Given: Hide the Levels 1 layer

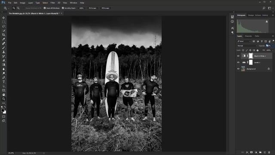Looking at the screenshot, I should coord(238,62).
